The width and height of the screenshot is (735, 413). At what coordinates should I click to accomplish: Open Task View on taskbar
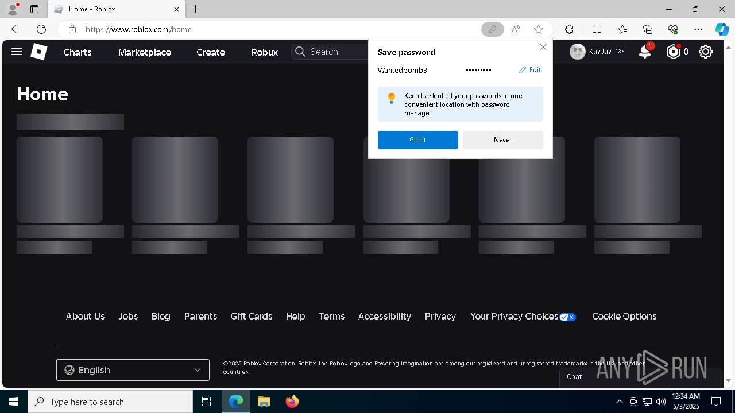coord(207,402)
